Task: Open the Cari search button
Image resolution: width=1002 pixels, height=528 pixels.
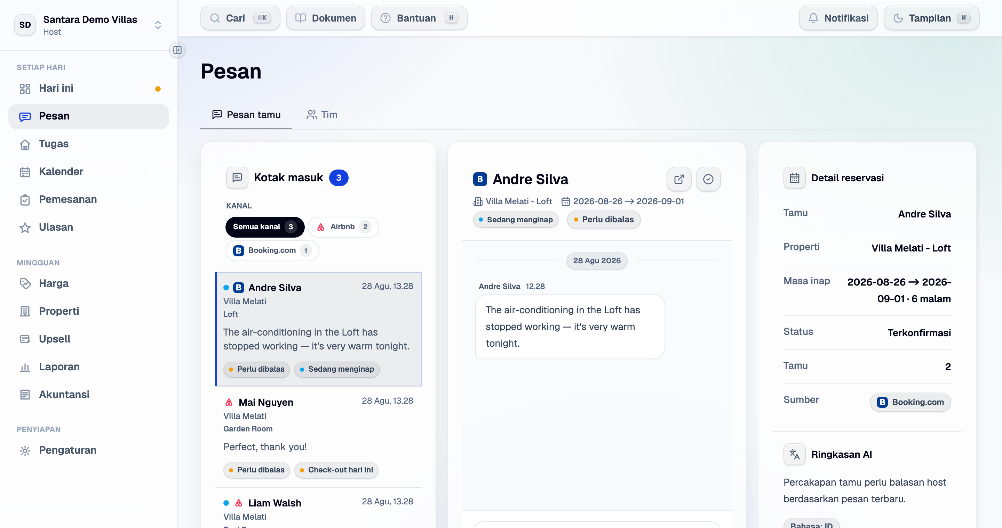Action: pyautogui.click(x=240, y=18)
